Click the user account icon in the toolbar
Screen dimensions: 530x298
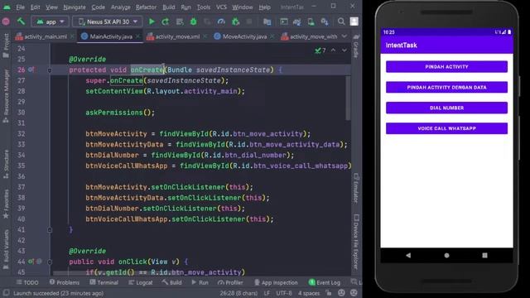[x=354, y=22]
